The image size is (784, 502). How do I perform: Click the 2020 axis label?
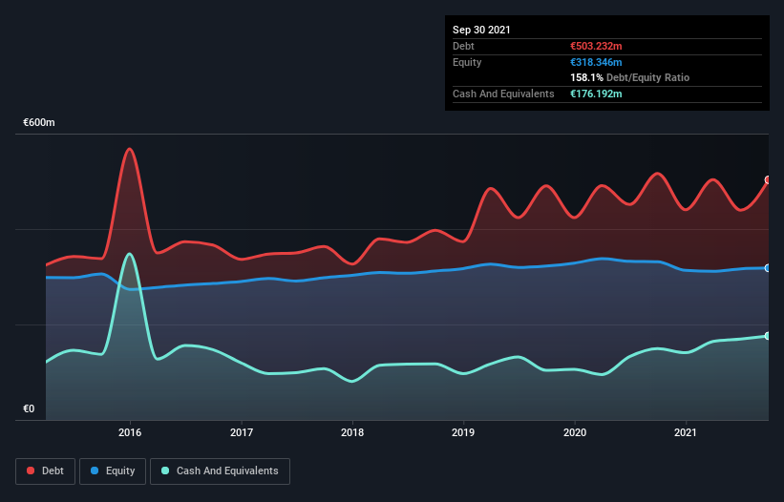click(x=575, y=432)
